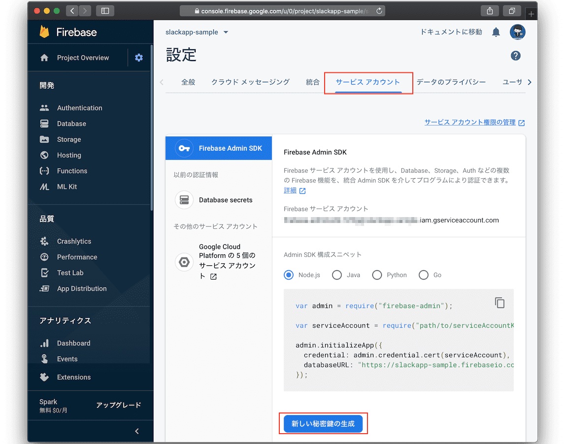
Task: Select the Python radio button
Action: [x=377, y=275]
